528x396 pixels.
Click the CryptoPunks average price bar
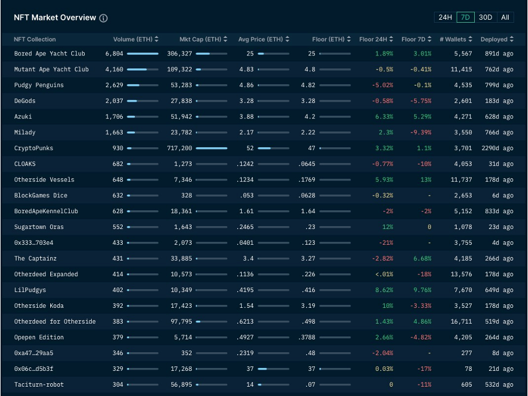click(273, 148)
